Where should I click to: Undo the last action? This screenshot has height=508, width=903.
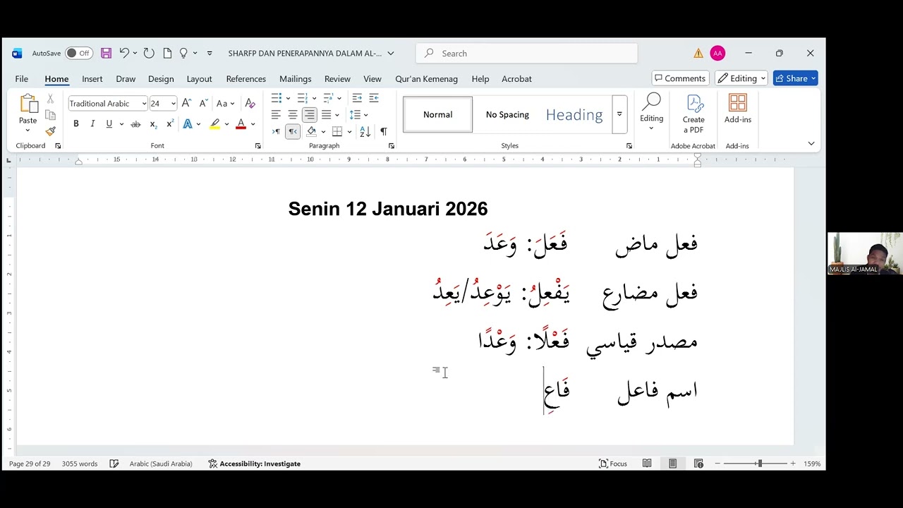pos(124,53)
